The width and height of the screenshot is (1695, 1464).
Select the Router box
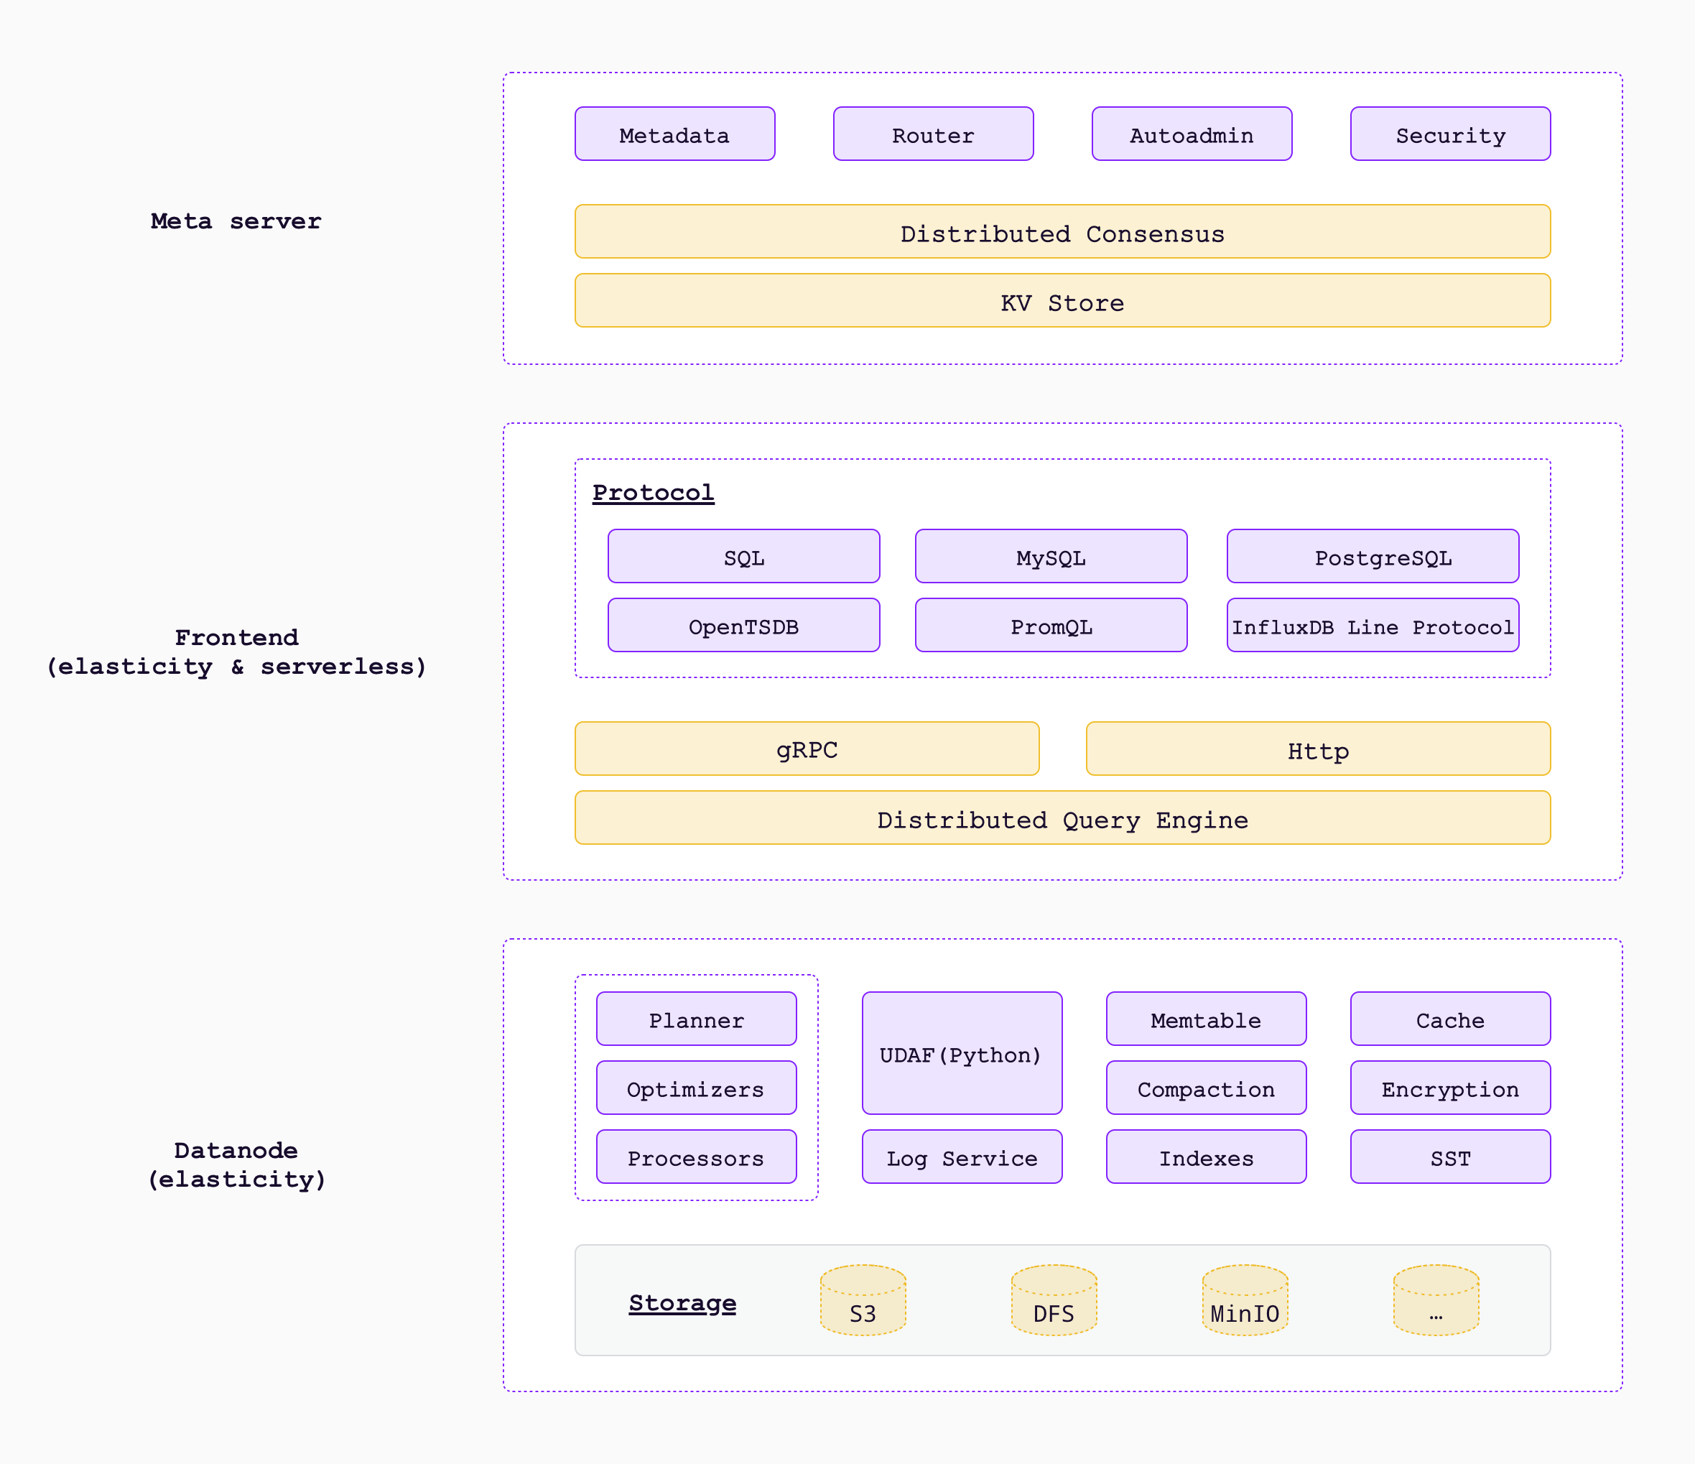[x=932, y=134]
